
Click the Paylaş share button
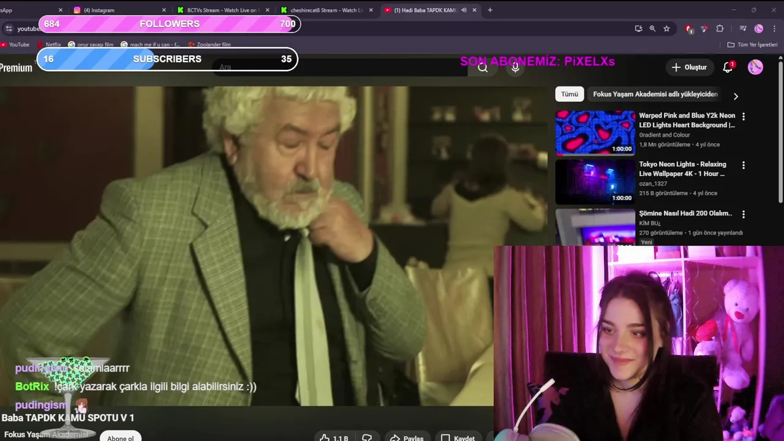407,438
